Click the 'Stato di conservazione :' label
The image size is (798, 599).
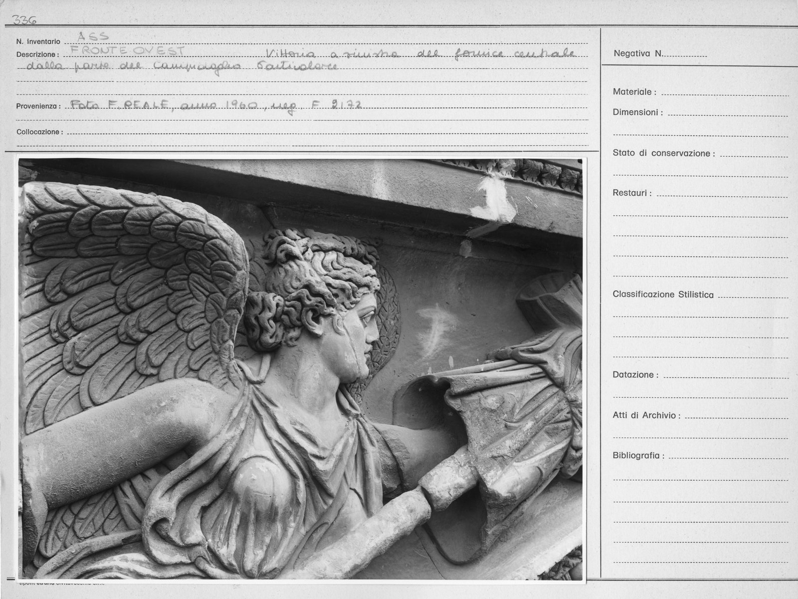click(664, 154)
